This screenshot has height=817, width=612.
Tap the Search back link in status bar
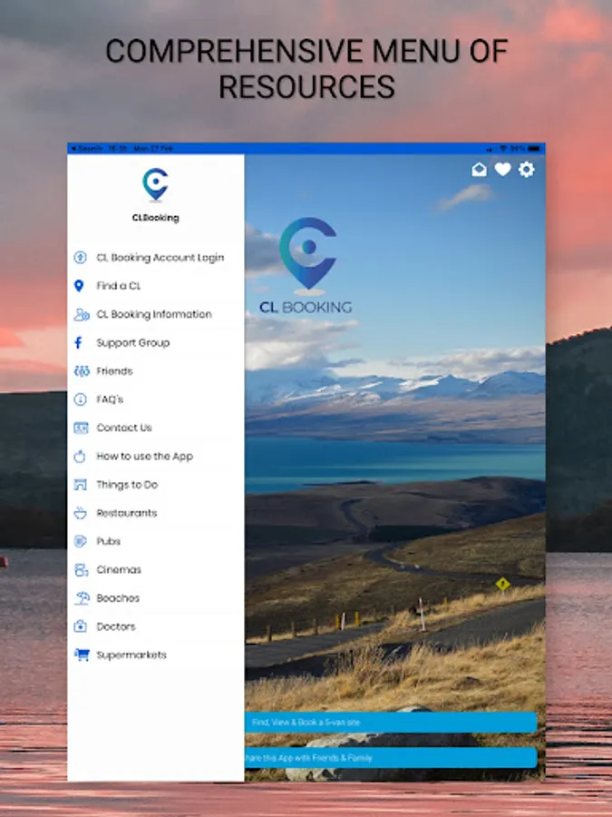click(86, 149)
